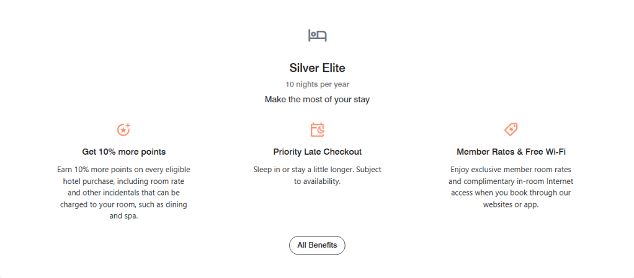Open the All Benefits button
This screenshot has height=278, width=634.
tap(317, 245)
